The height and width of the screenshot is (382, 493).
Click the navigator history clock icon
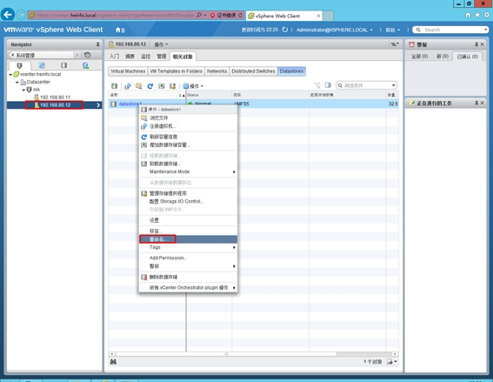point(88,55)
